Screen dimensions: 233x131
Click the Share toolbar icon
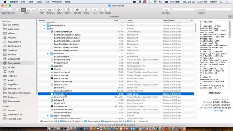click(x=86, y=10)
